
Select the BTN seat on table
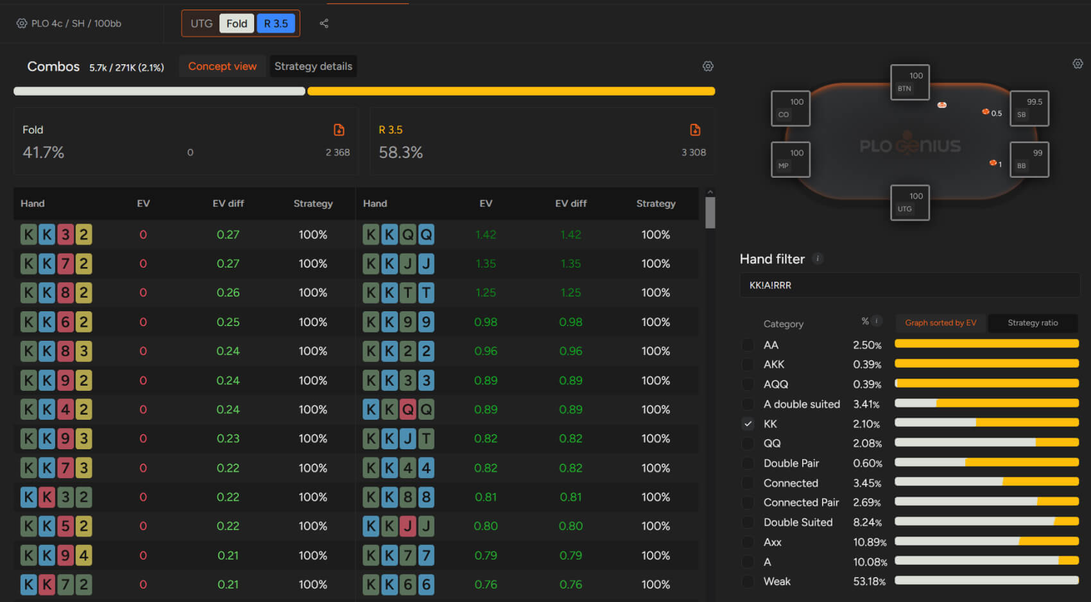(909, 82)
